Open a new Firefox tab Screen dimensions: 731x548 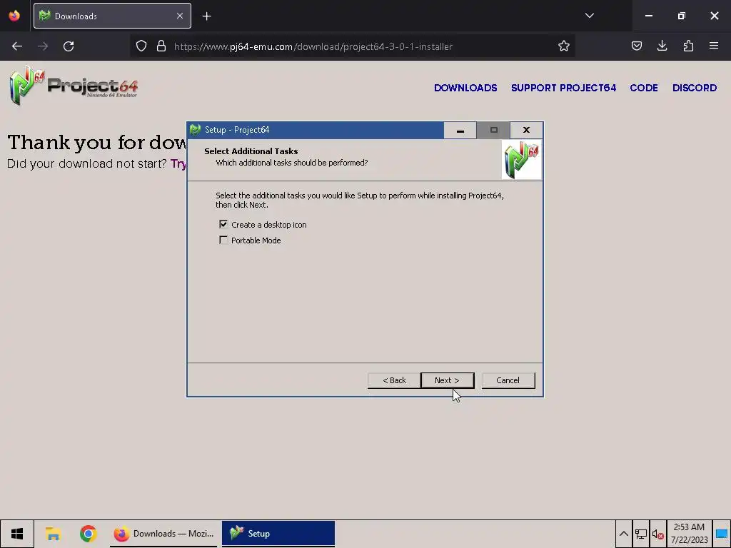pos(206,16)
